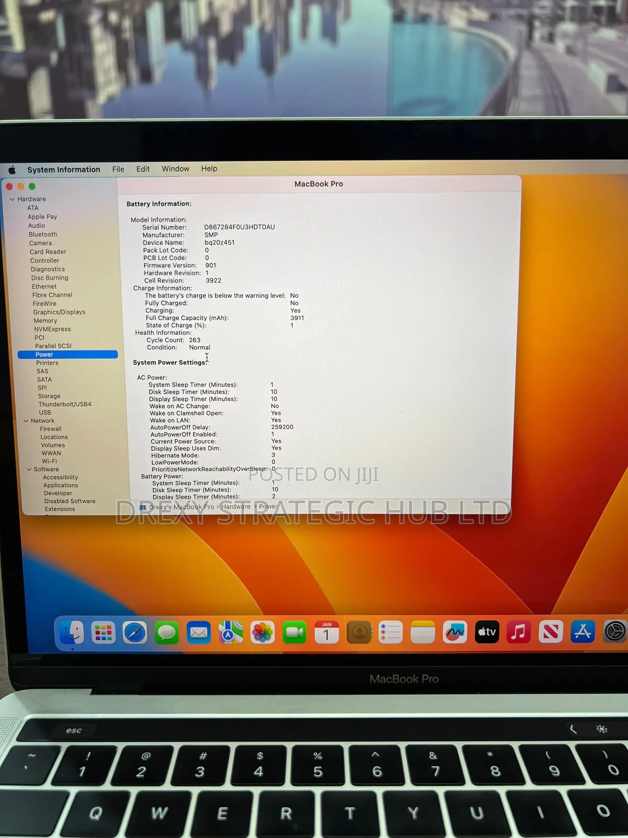628x838 pixels.
Task: Open System Settings in Dock
Action: [x=615, y=632]
